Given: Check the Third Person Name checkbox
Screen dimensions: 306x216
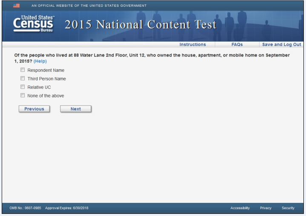Looking at the screenshot, I should 23,78.
